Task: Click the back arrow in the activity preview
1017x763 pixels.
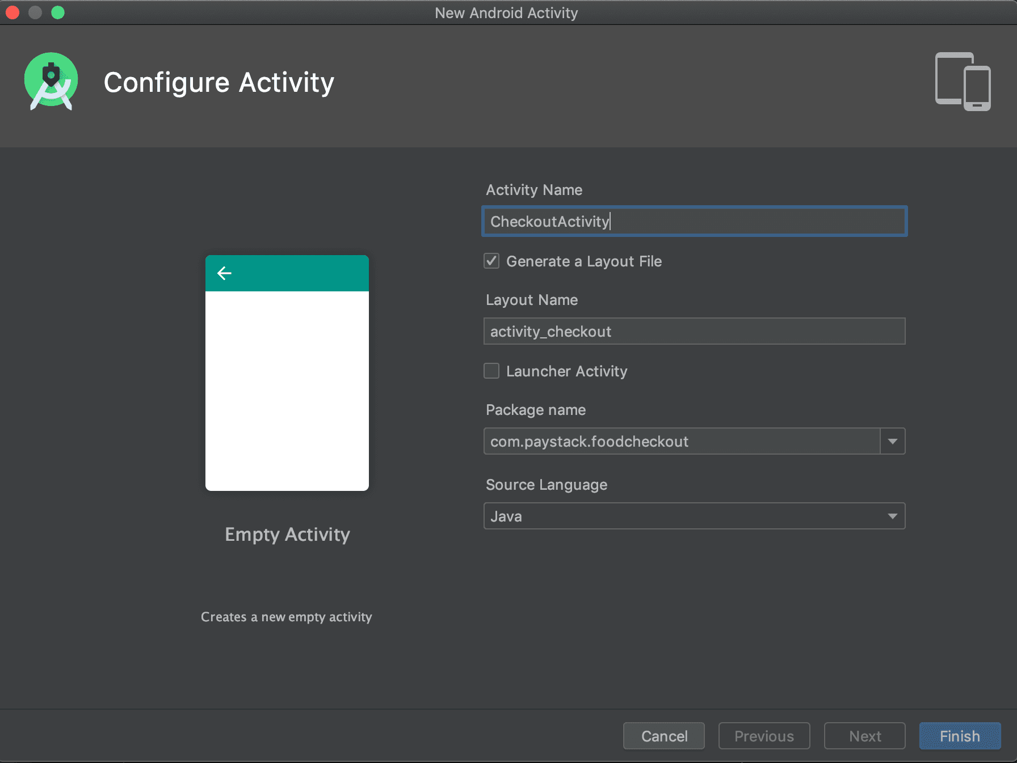Action: coord(224,273)
